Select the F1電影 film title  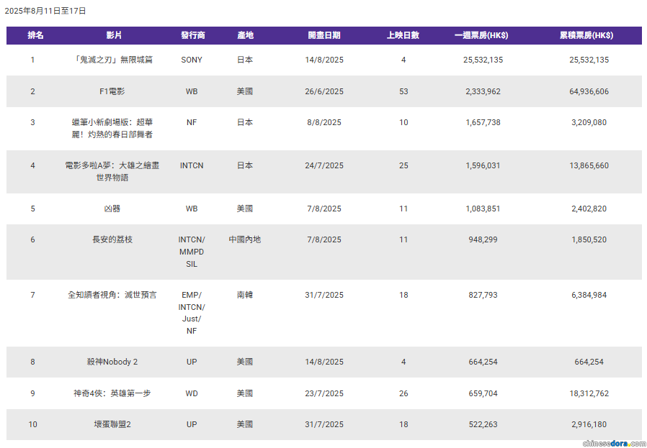[112, 91]
